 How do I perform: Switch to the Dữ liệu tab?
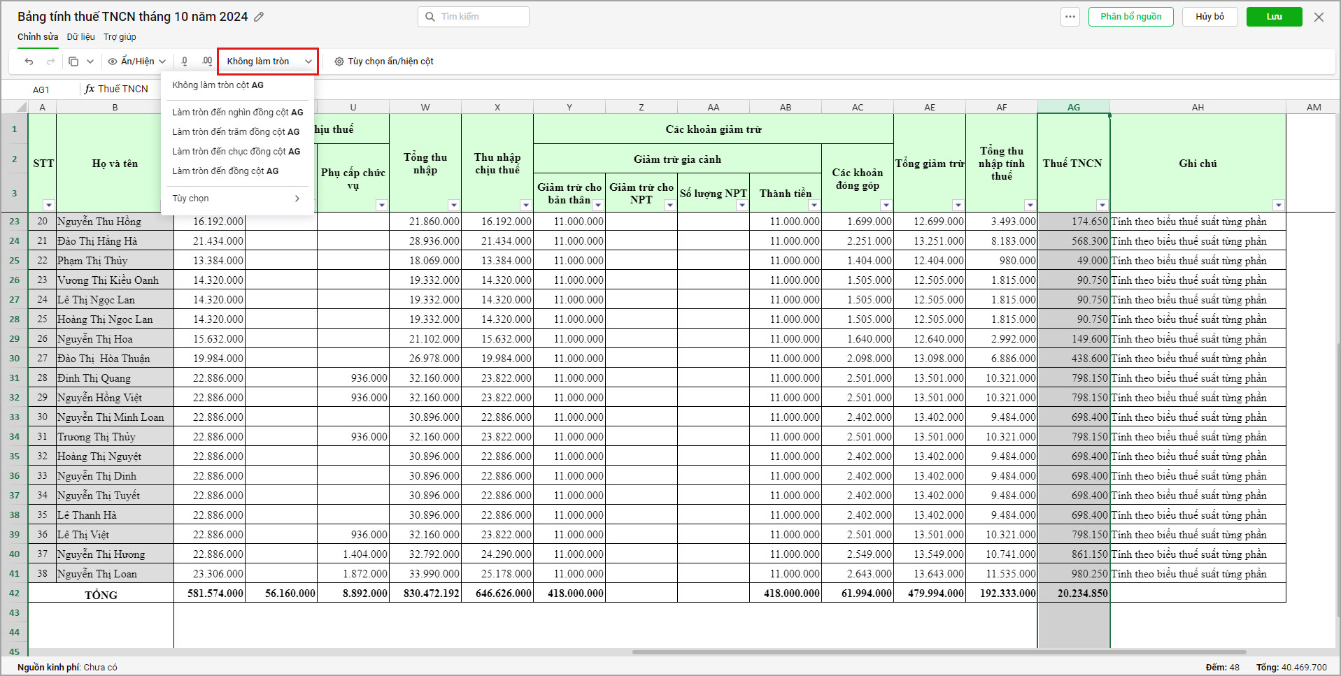tap(80, 37)
